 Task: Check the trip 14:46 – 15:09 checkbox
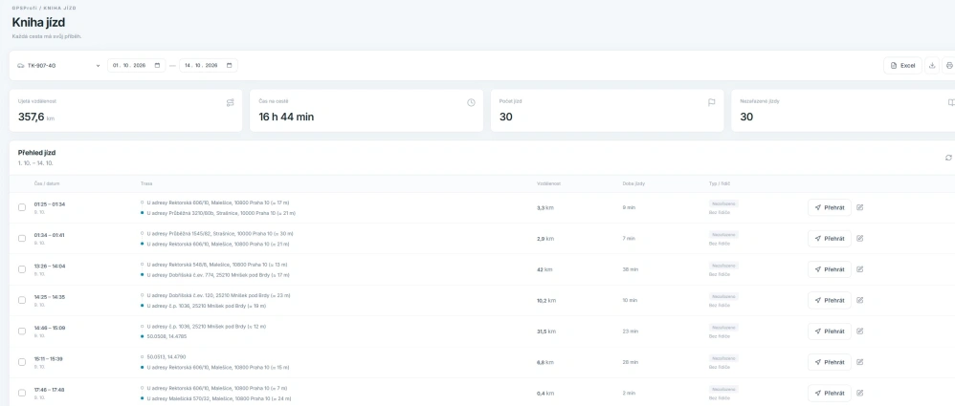(x=22, y=331)
